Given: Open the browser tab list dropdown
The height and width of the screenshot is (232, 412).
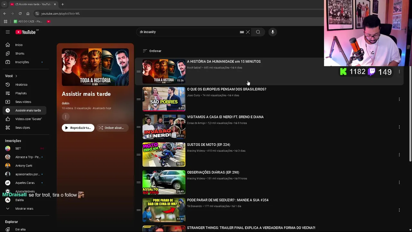Looking at the screenshot, I should pyautogui.click(x=4, y=4).
